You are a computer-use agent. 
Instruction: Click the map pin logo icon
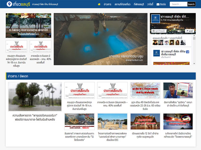click(x=9, y=4)
